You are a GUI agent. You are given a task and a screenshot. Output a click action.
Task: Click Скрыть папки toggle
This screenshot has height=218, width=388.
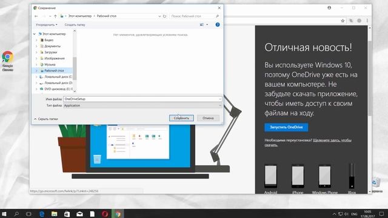point(46,119)
